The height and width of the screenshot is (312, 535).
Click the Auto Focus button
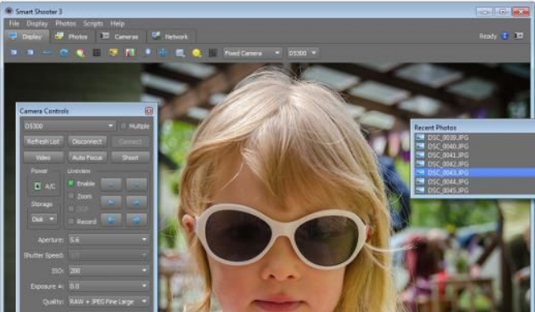88,157
